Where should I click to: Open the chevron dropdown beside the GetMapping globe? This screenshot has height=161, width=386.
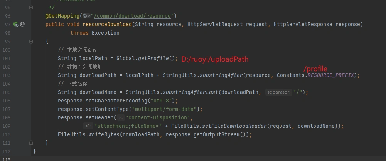pyautogui.click(x=89, y=16)
